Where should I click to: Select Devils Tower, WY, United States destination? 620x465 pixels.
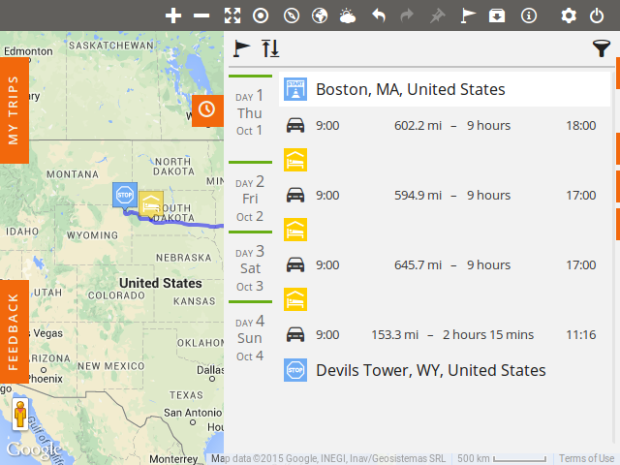click(x=431, y=370)
